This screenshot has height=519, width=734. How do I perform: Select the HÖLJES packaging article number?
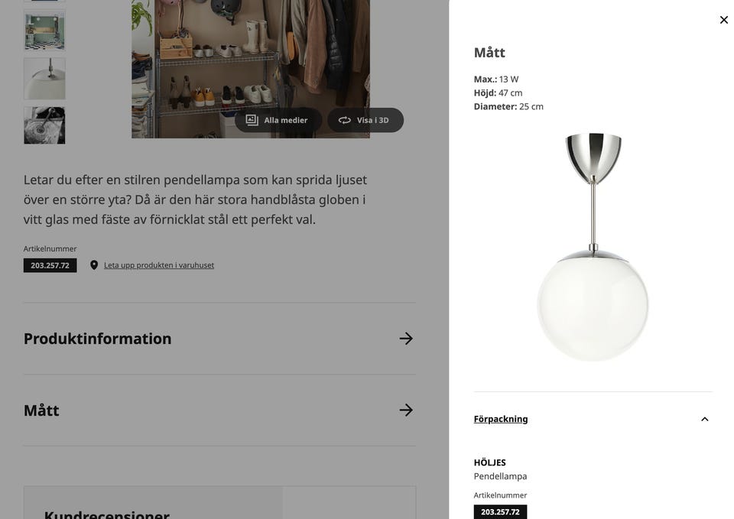500,511
